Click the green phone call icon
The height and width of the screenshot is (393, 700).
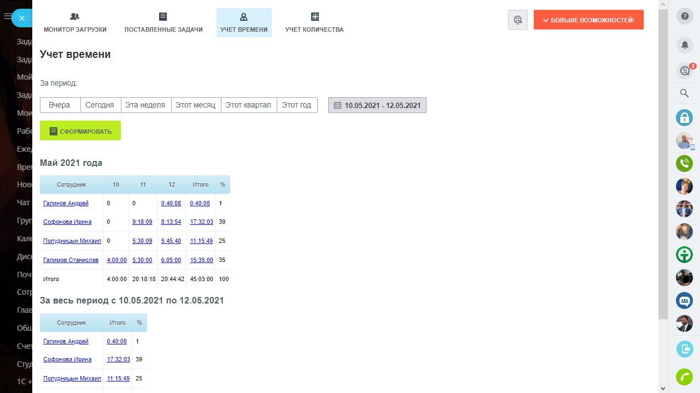point(684,163)
